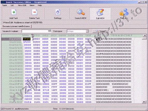
Task: Click the 0x0F0 row address
Action: click(x=16, y=84)
